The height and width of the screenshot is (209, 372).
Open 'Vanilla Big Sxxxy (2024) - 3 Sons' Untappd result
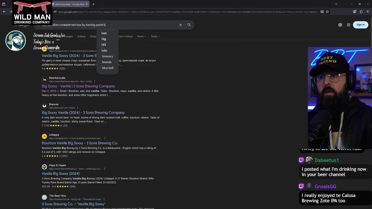coord(69,56)
